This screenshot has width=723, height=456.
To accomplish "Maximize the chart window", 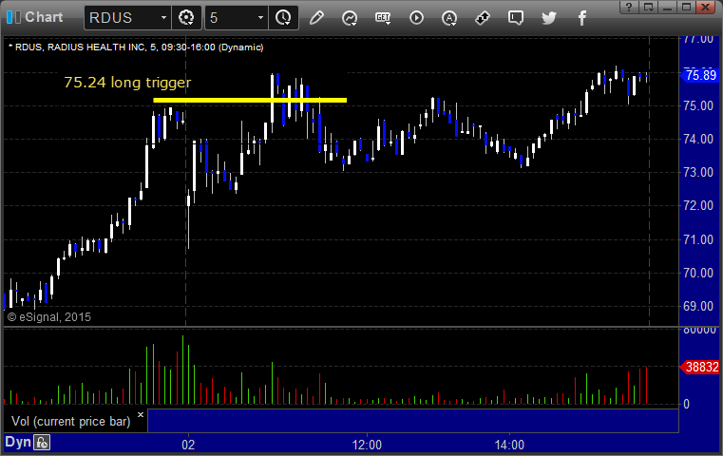I will coord(686,7).
